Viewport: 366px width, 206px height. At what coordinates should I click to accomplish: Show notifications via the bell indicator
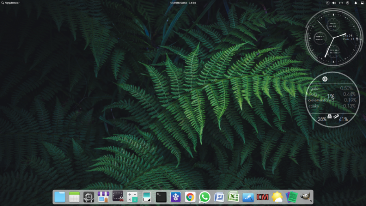click(355, 3)
